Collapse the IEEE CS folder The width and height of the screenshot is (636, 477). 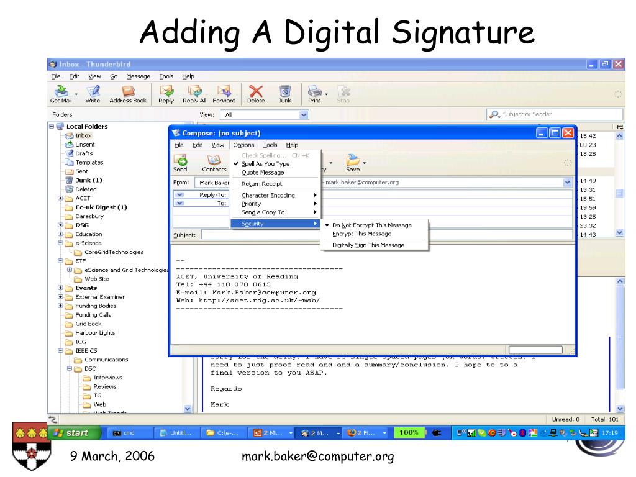point(60,350)
